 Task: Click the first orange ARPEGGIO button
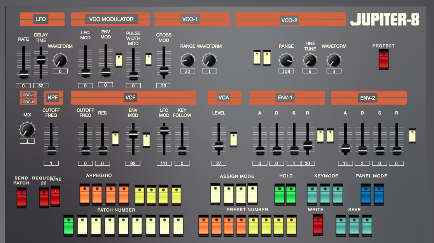(x=85, y=194)
